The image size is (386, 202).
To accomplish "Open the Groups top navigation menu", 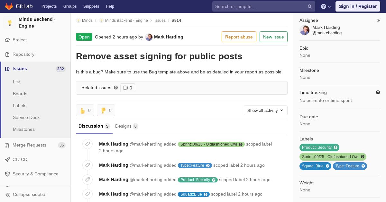I will pos(70,6).
